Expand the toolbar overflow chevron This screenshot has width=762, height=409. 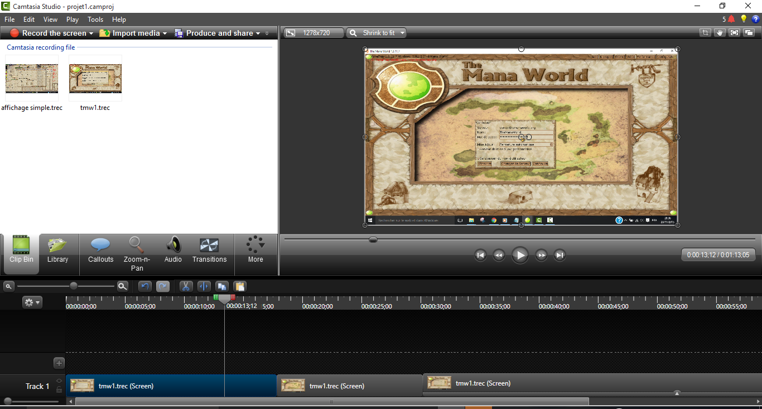pos(267,33)
